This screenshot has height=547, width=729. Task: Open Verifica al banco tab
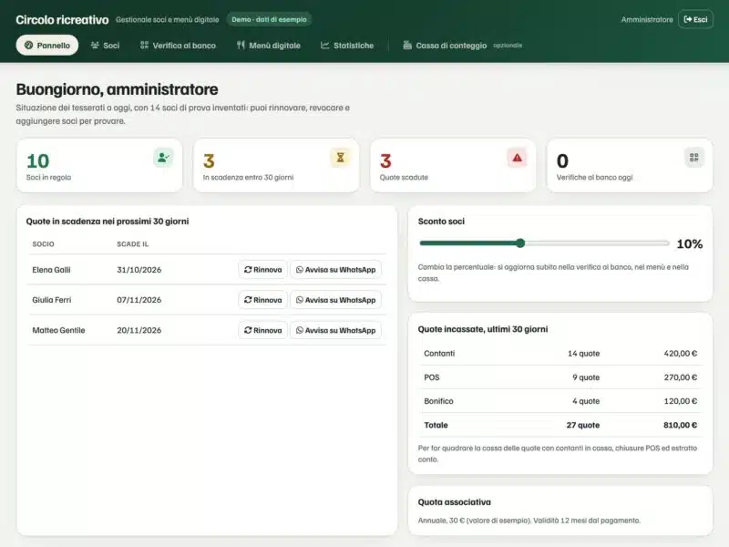point(178,45)
